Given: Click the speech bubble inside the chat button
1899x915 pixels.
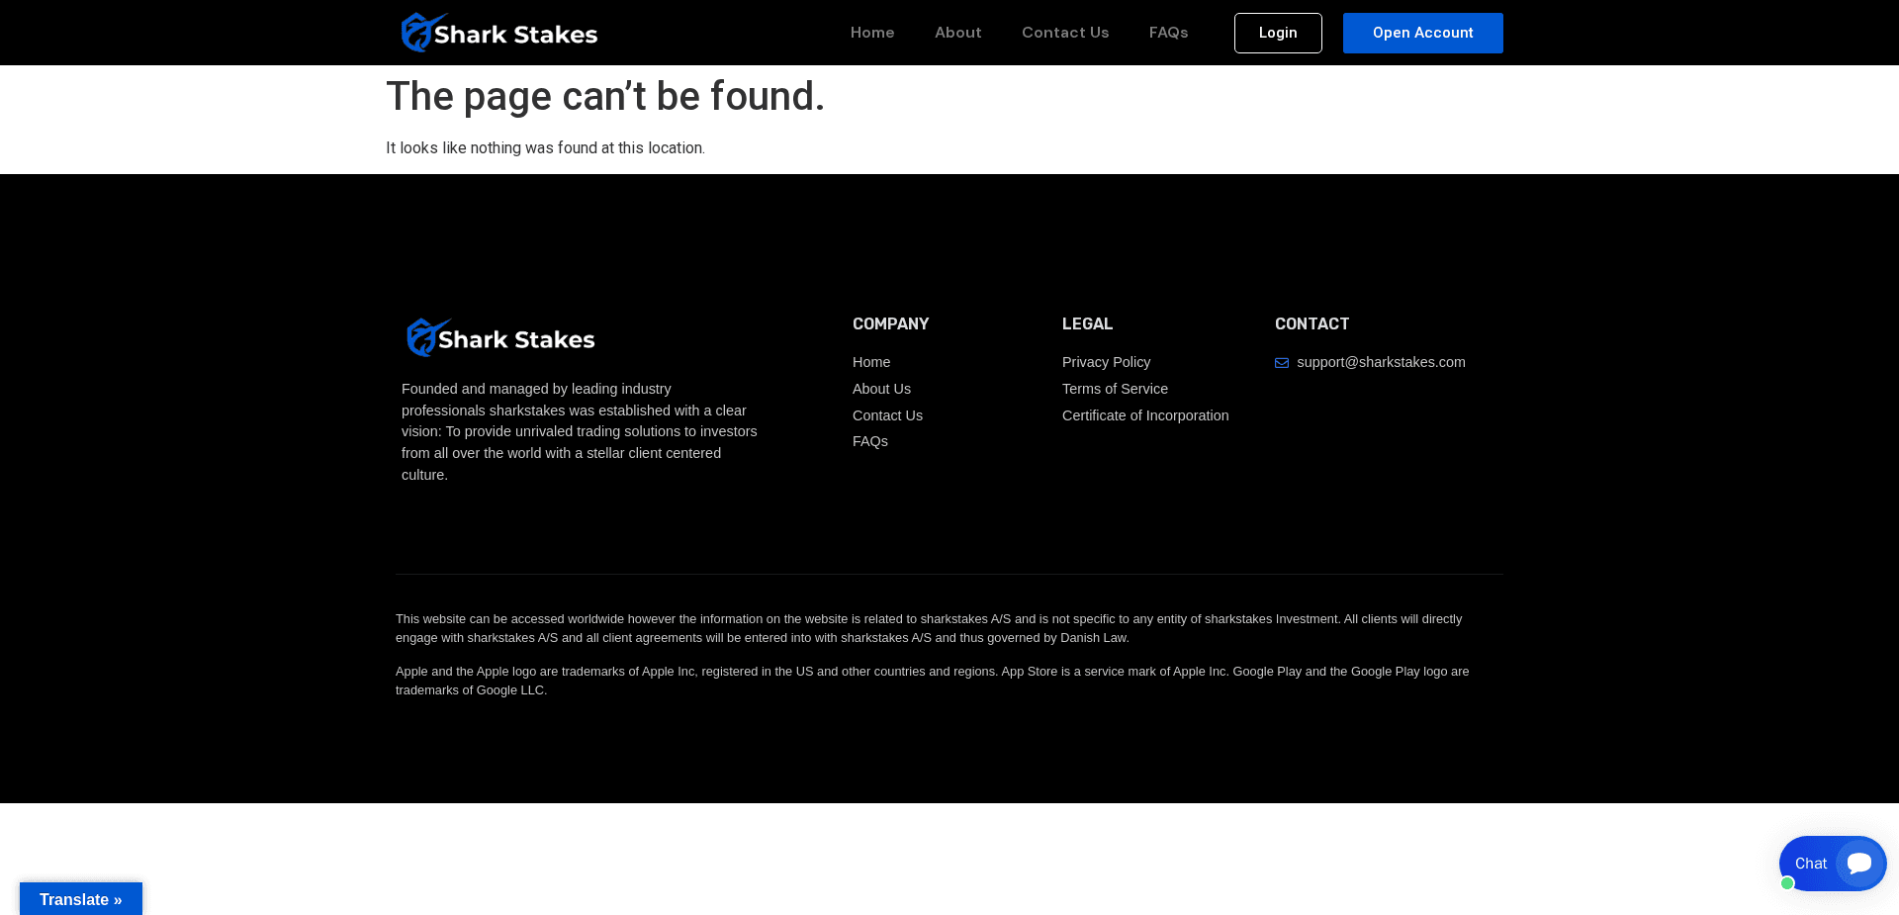Looking at the screenshot, I should (1858, 863).
